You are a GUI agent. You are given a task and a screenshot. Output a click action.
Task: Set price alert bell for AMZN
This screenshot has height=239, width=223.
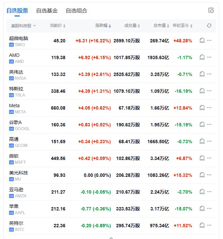202,192
